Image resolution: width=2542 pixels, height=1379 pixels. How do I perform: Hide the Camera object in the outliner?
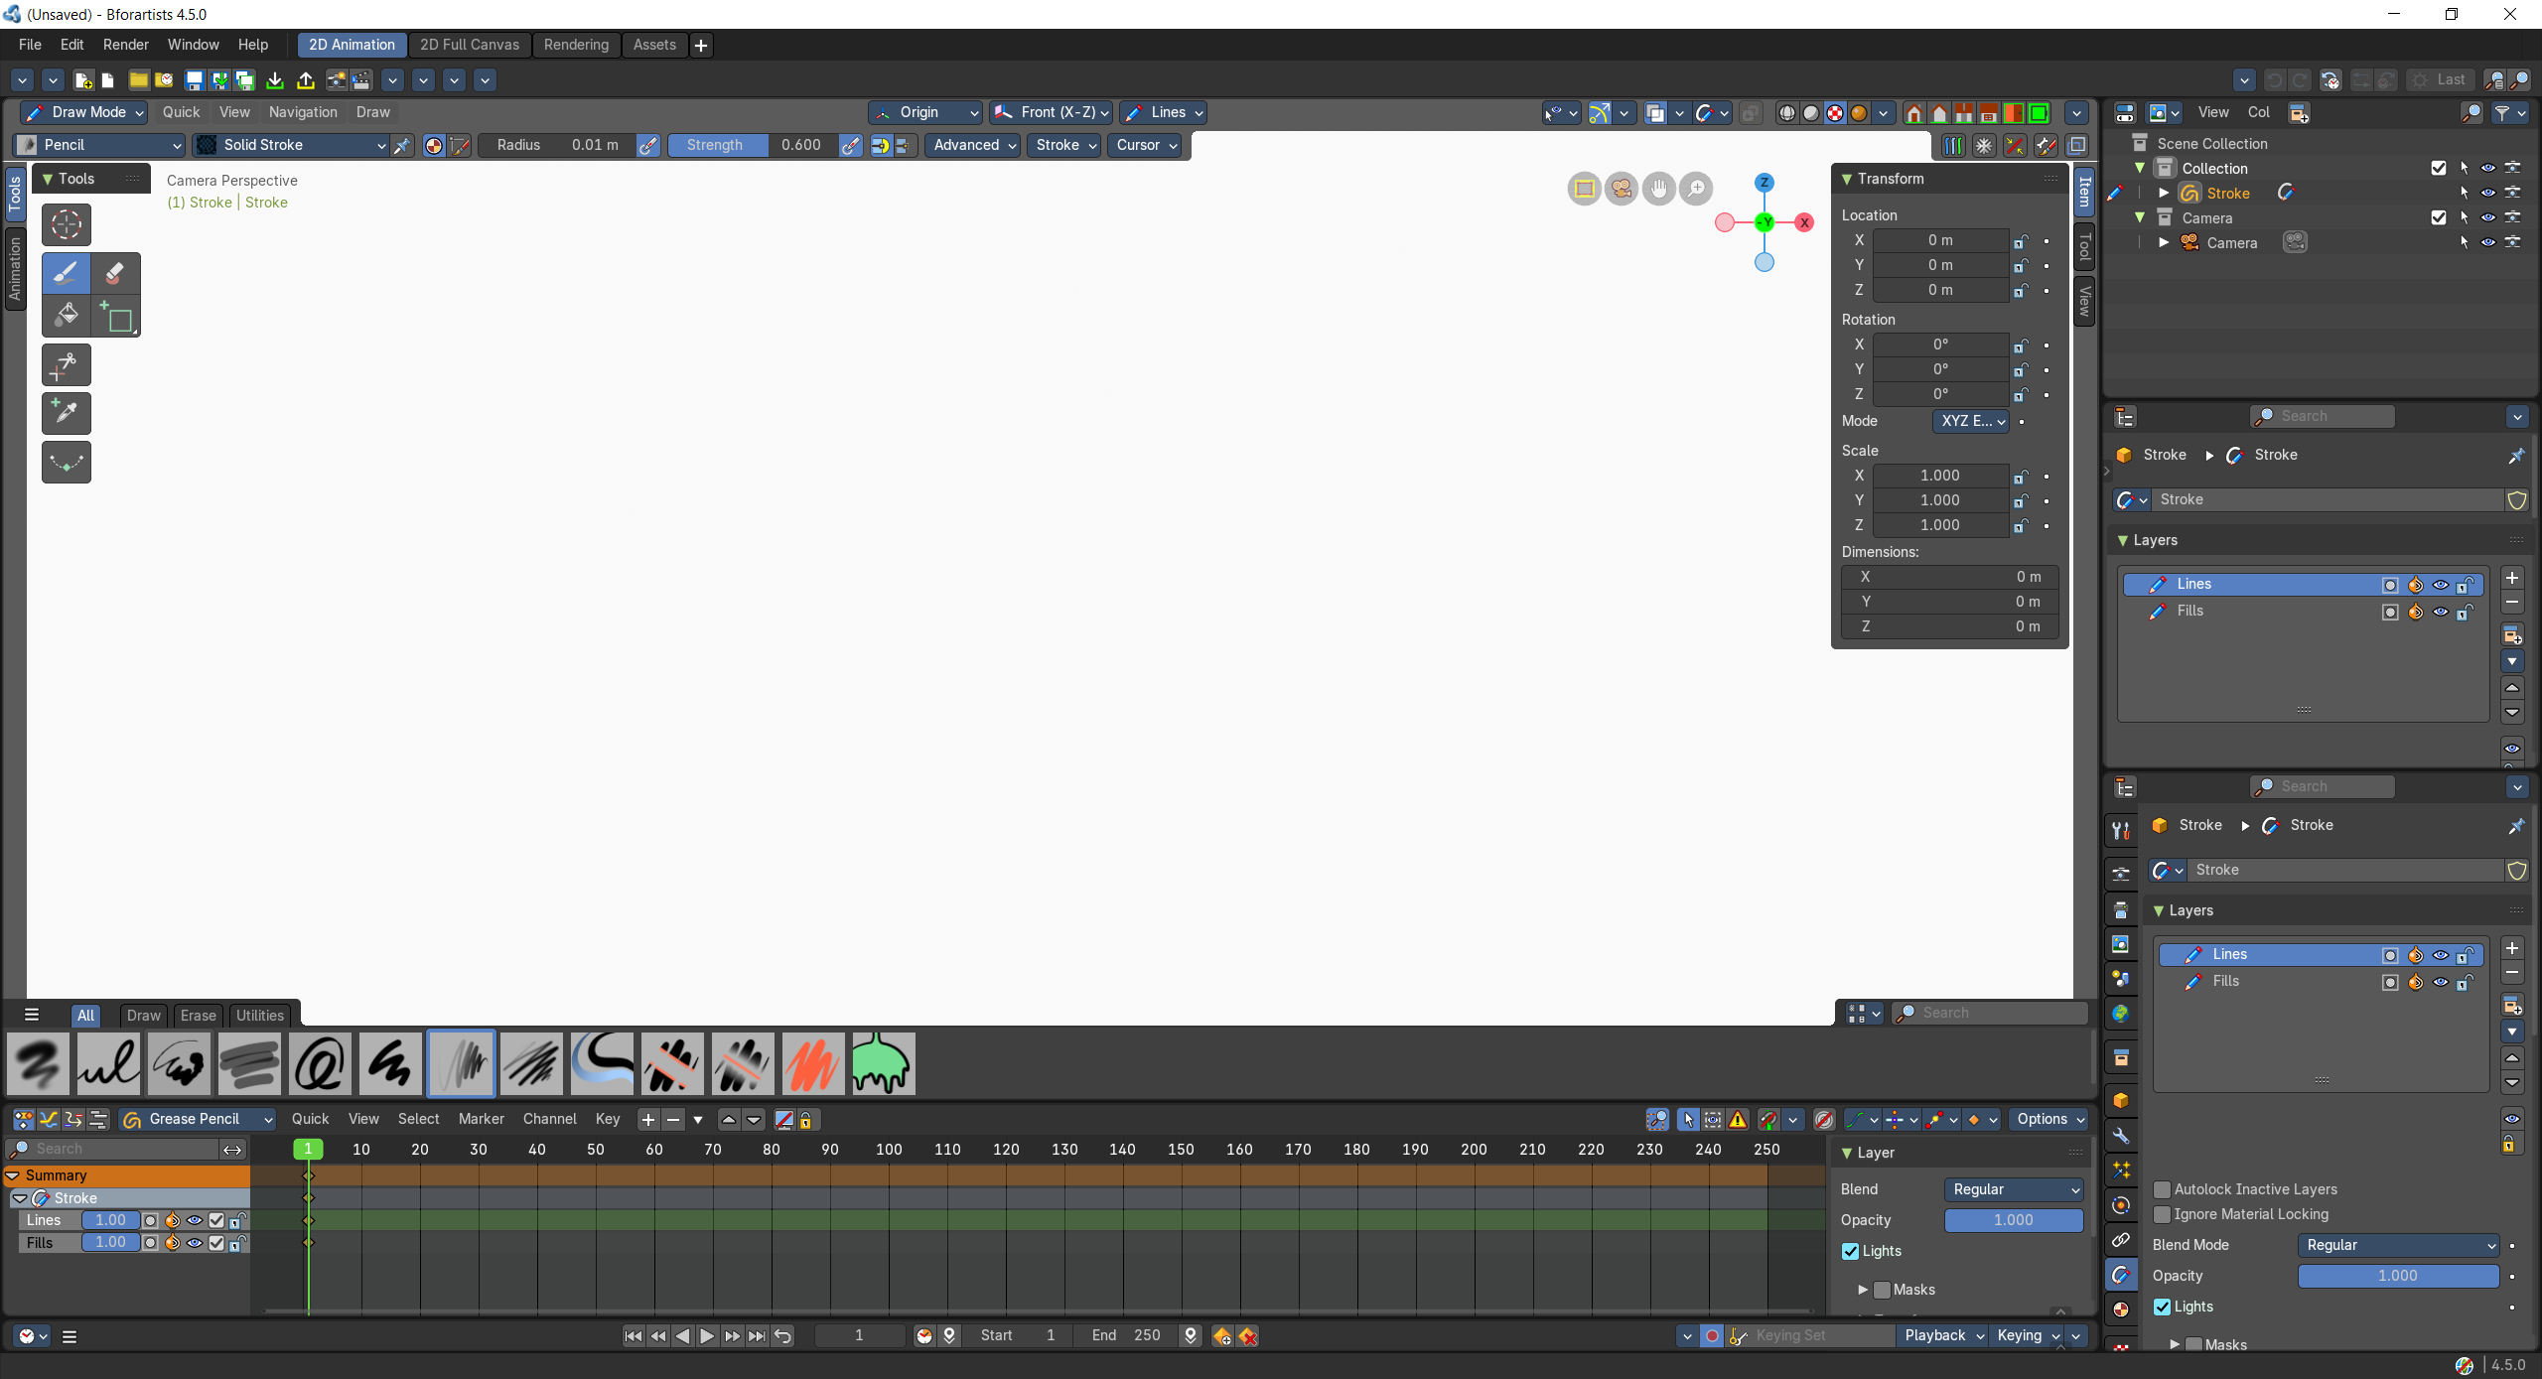tap(2487, 242)
